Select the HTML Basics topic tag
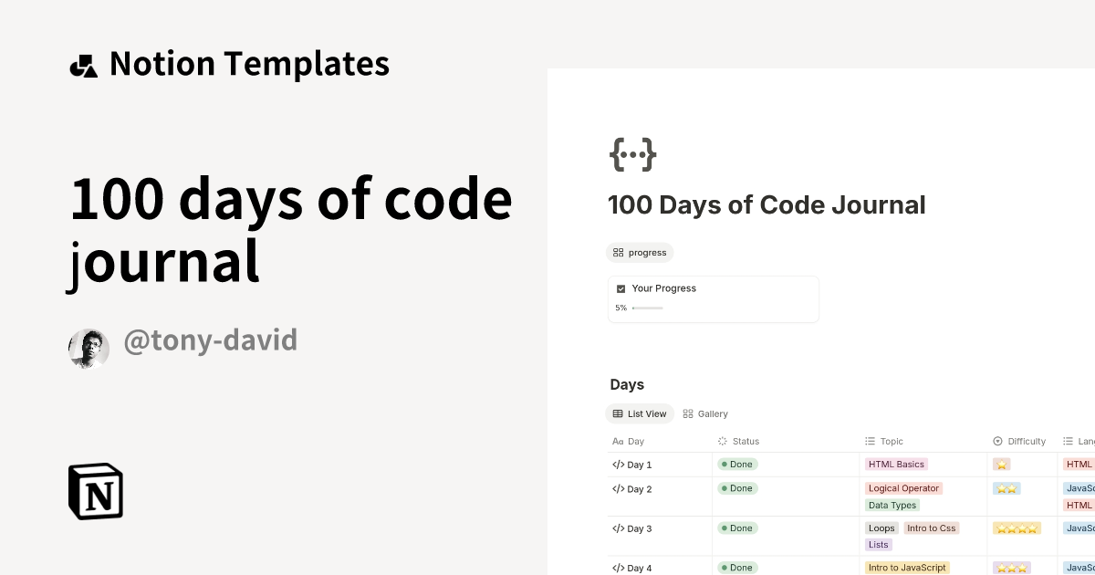The image size is (1095, 575). [x=896, y=465]
